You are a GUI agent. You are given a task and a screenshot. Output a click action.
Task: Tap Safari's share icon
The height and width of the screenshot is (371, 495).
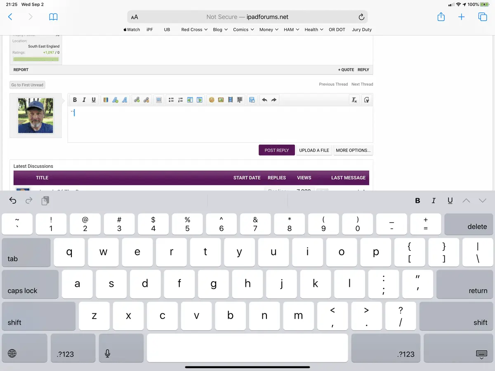pos(441,17)
